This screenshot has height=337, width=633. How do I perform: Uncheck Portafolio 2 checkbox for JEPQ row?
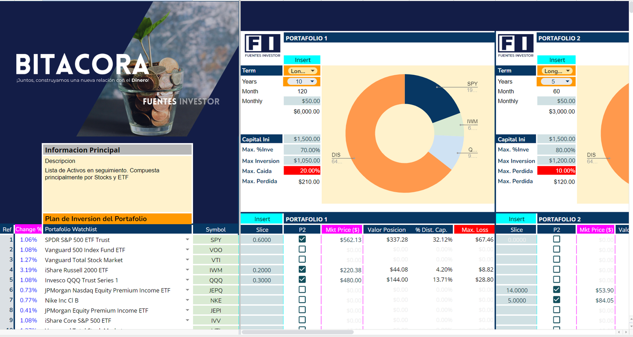click(x=557, y=289)
